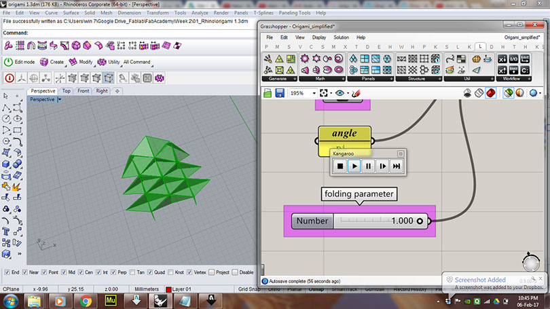Toggle the End osnap checkbox

click(7, 272)
